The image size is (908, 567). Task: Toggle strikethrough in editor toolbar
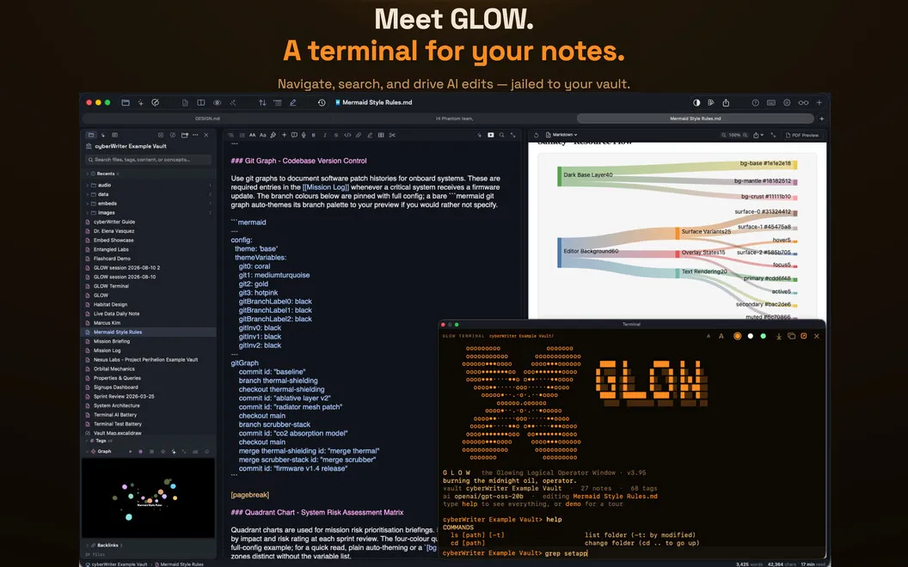[336, 135]
